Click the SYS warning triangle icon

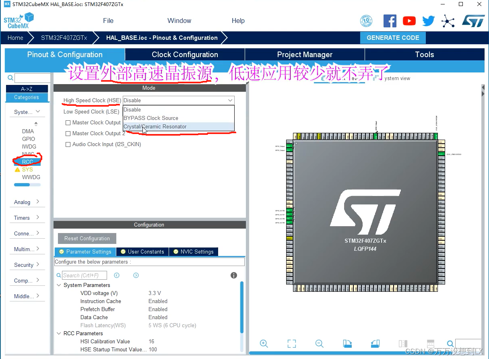tap(17, 170)
